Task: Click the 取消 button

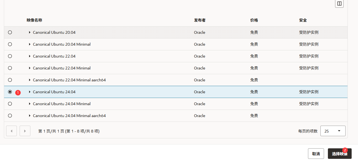Action: click(x=316, y=154)
